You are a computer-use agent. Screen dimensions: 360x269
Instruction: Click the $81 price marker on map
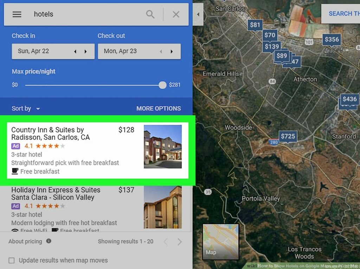(255, 25)
